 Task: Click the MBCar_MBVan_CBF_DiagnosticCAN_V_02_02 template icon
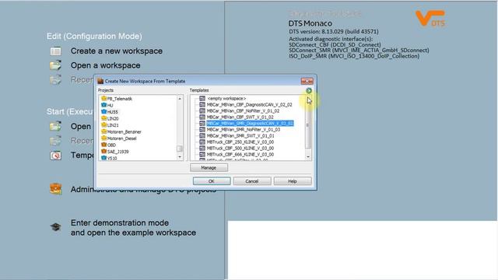(x=202, y=104)
